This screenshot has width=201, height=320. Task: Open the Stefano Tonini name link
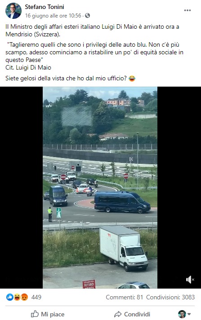pyautogui.click(x=45, y=7)
